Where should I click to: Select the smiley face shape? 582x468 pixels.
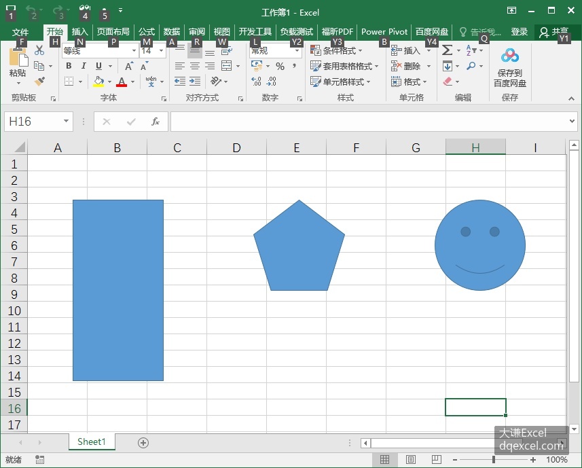[x=480, y=245]
